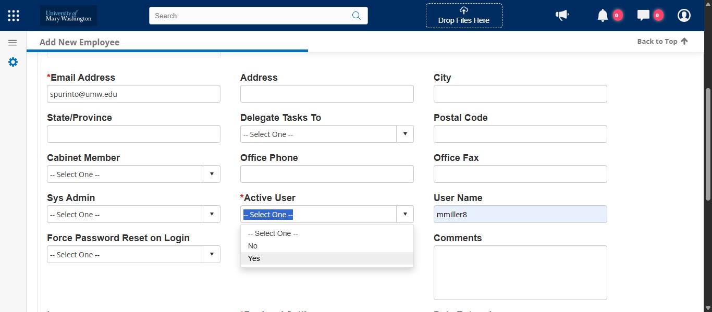Click the Drop Files Here upload area
Screen dimensions: 712x312
coord(463,16)
